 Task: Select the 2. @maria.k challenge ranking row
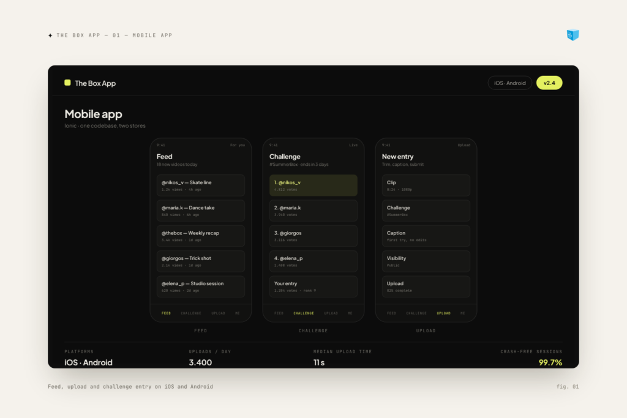(x=313, y=211)
